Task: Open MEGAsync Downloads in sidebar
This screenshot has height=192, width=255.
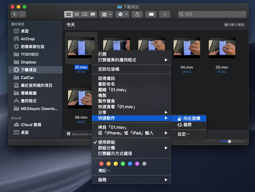Action: tap(35, 109)
